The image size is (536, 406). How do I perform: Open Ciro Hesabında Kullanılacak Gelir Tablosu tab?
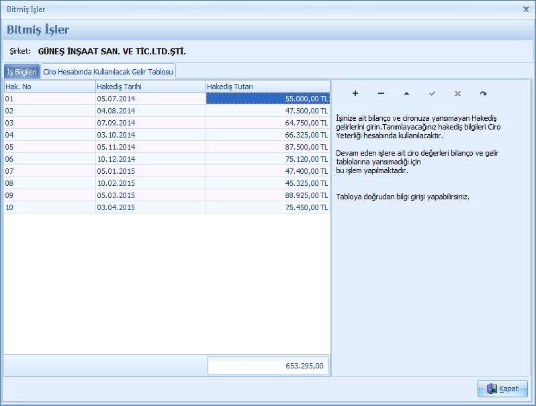click(x=108, y=71)
